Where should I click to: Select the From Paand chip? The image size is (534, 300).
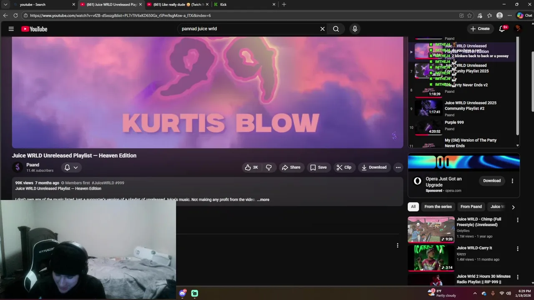[x=471, y=207]
